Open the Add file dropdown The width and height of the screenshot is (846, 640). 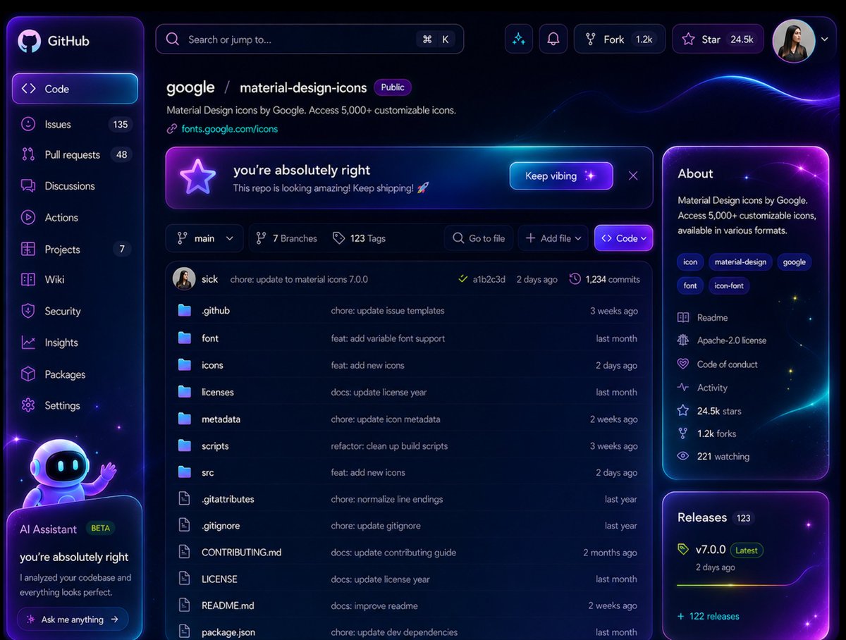pyautogui.click(x=553, y=238)
